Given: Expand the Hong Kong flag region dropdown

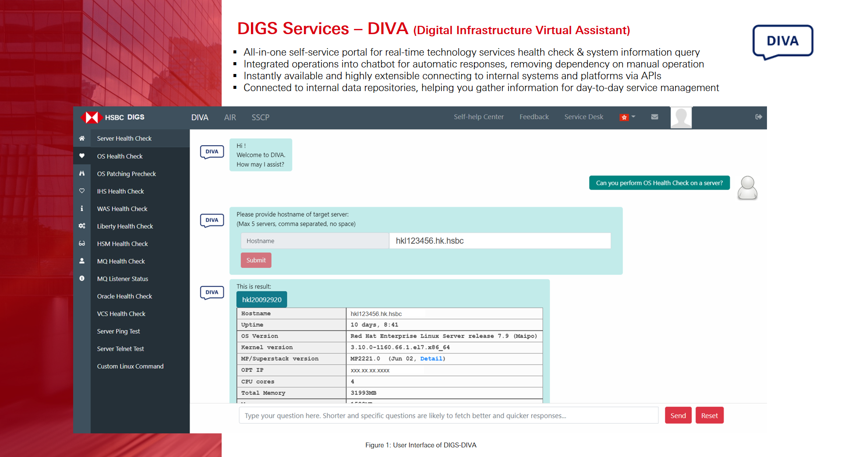Looking at the screenshot, I should click(x=627, y=117).
